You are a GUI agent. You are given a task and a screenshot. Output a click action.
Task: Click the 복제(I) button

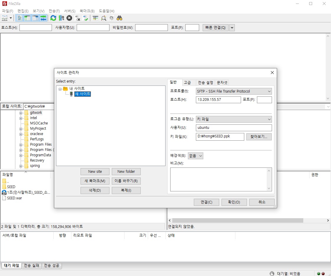tap(126, 190)
